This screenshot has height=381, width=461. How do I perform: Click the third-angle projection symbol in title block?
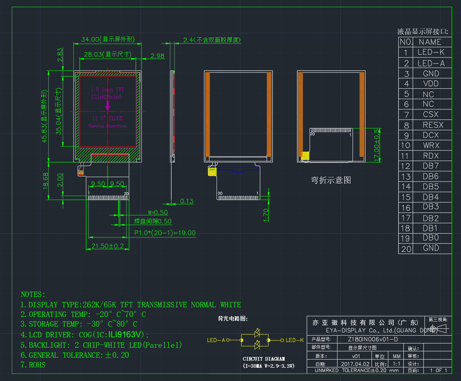[x=438, y=328]
